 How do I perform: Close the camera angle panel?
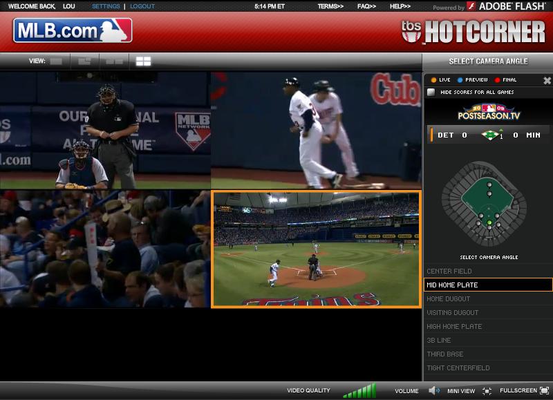pos(547,81)
